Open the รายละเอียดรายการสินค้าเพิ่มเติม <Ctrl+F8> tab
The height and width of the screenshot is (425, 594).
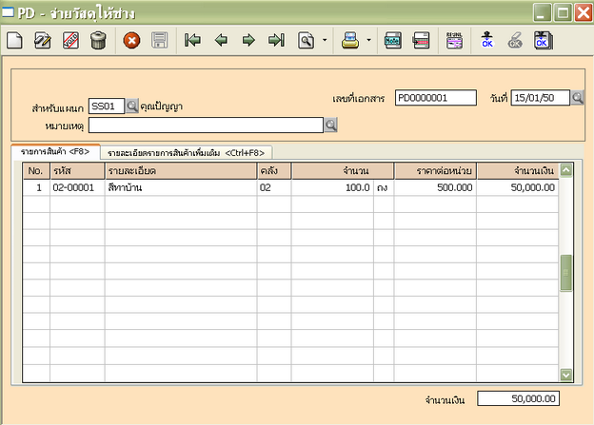[187, 152]
